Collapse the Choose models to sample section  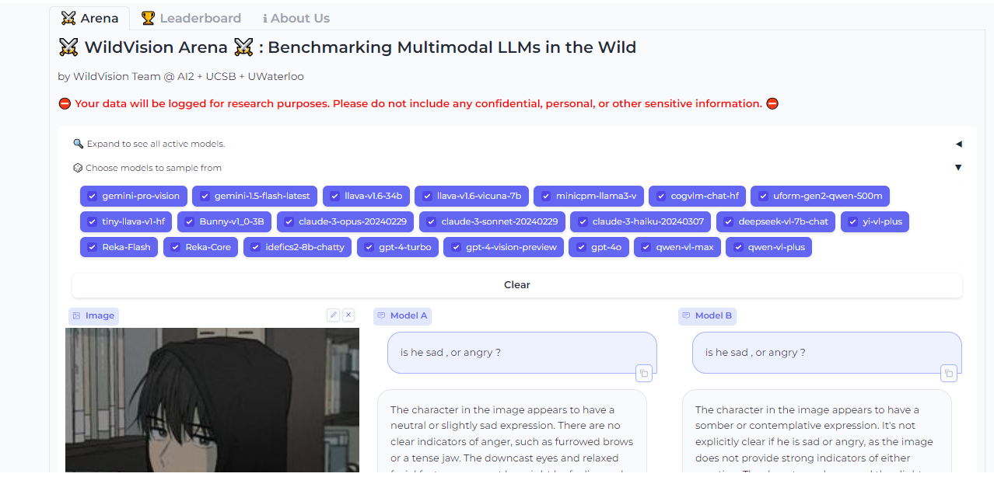[x=958, y=168]
